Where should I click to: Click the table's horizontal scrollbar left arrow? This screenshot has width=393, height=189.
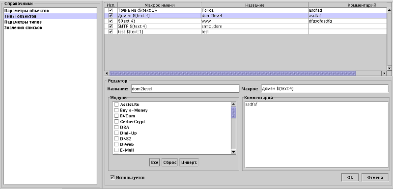107,73
